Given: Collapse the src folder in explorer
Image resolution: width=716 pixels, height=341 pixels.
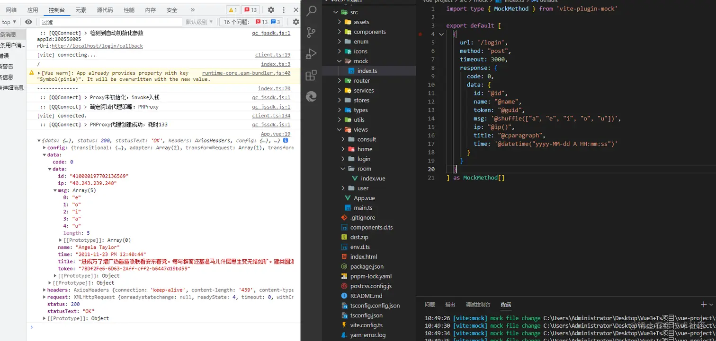Looking at the screenshot, I should (335, 12).
